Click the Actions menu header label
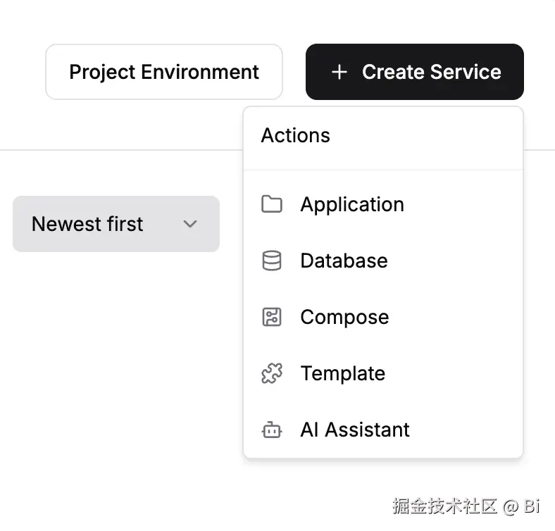 pyautogui.click(x=296, y=135)
